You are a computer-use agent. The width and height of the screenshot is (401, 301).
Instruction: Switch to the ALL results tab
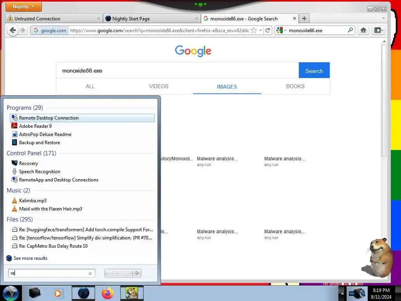[90, 86]
